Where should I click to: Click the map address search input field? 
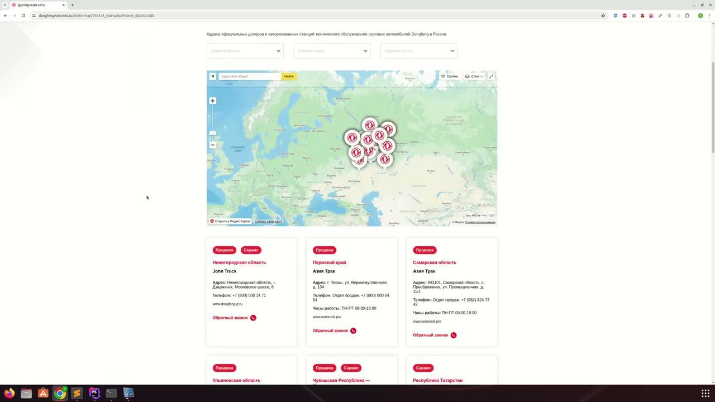(250, 76)
